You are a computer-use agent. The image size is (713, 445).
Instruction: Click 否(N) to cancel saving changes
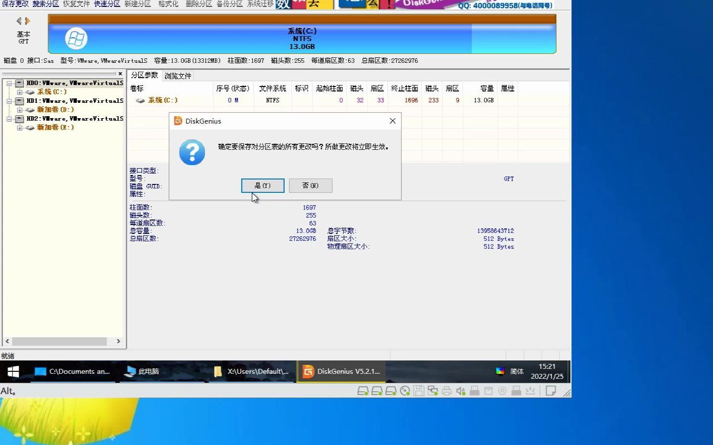[x=310, y=185]
